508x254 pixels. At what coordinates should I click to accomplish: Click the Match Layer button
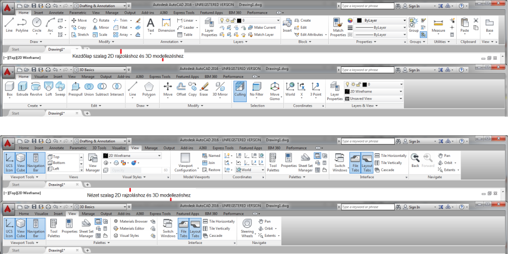261,35
